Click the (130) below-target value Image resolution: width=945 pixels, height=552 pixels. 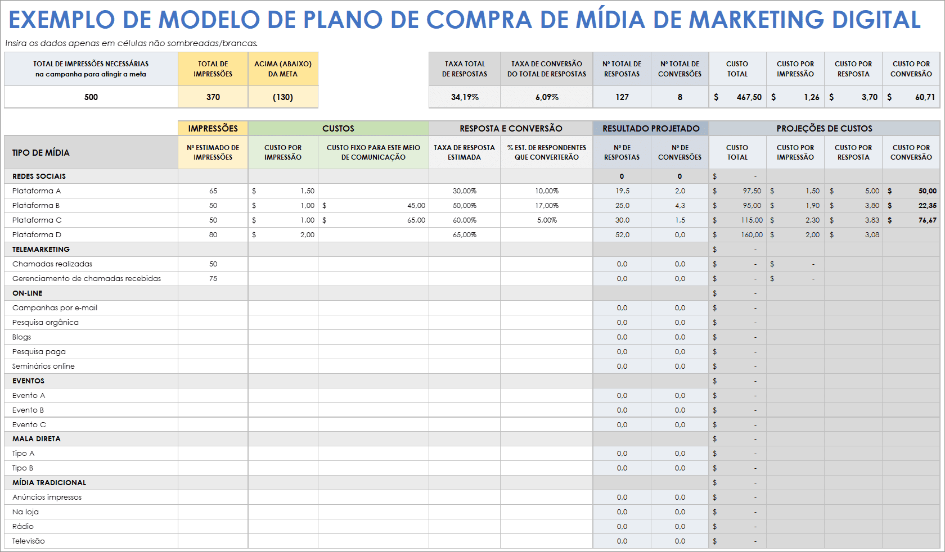[x=283, y=97]
